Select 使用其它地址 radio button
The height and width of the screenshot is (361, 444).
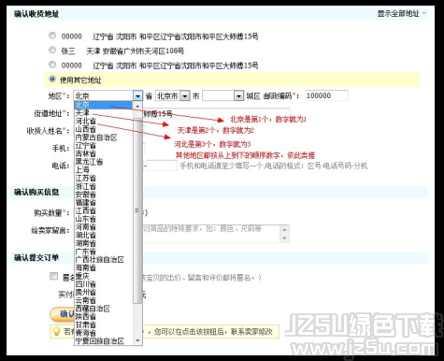pos(52,79)
